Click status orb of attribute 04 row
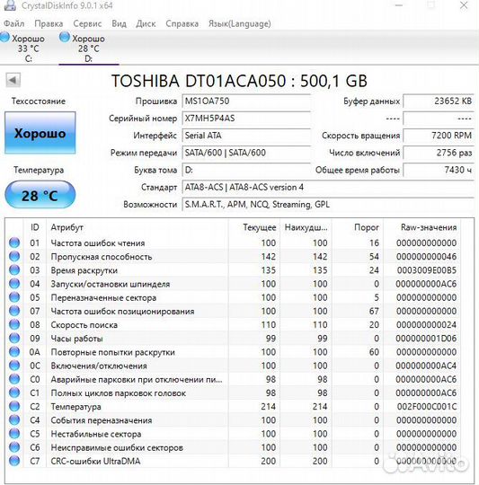479x485 pixels. pyautogui.click(x=14, y=283)
